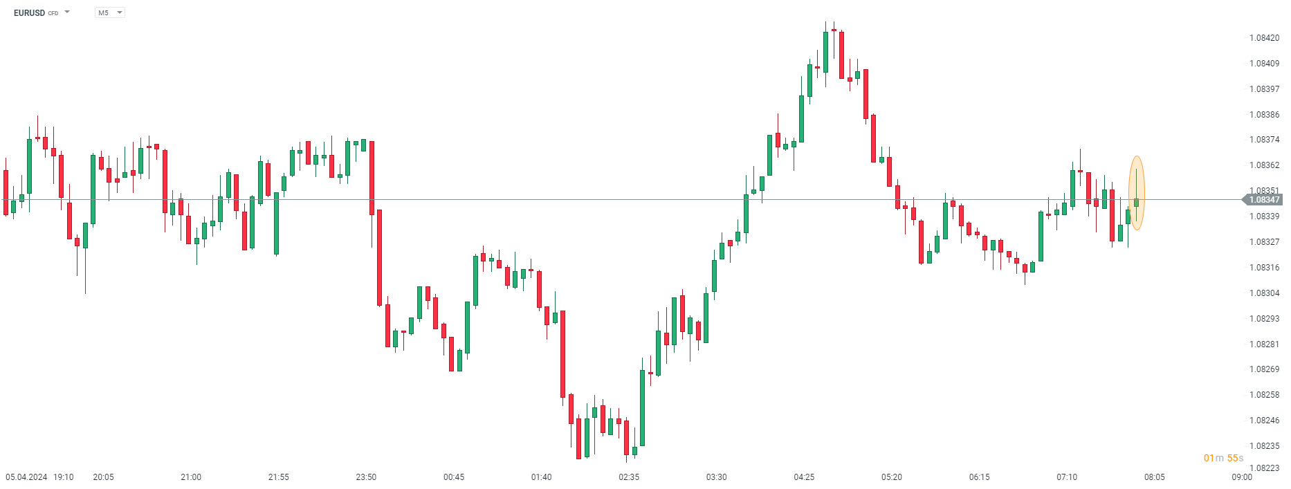
Task: Select the 09:00 time axis marker
Action: [1242, 477]
